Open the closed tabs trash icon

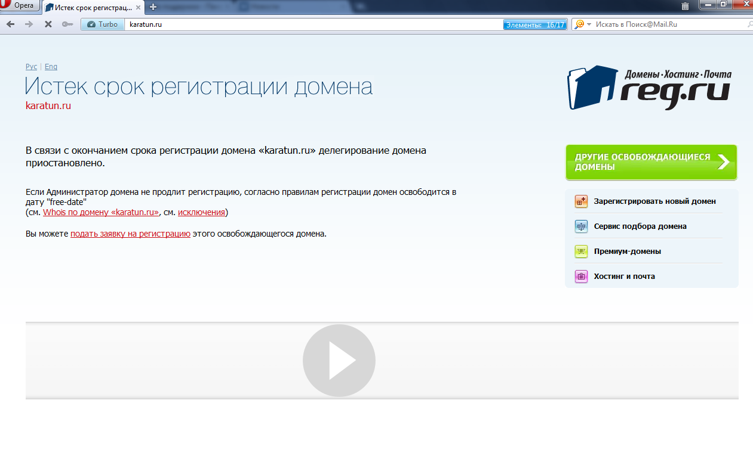(x=685, y=6)
